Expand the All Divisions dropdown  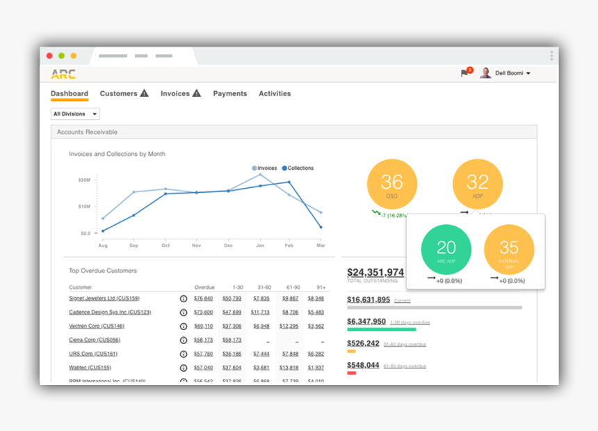(76, 113)
